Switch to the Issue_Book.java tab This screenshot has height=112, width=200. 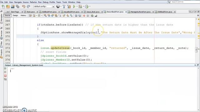click(x=93, y=12)
